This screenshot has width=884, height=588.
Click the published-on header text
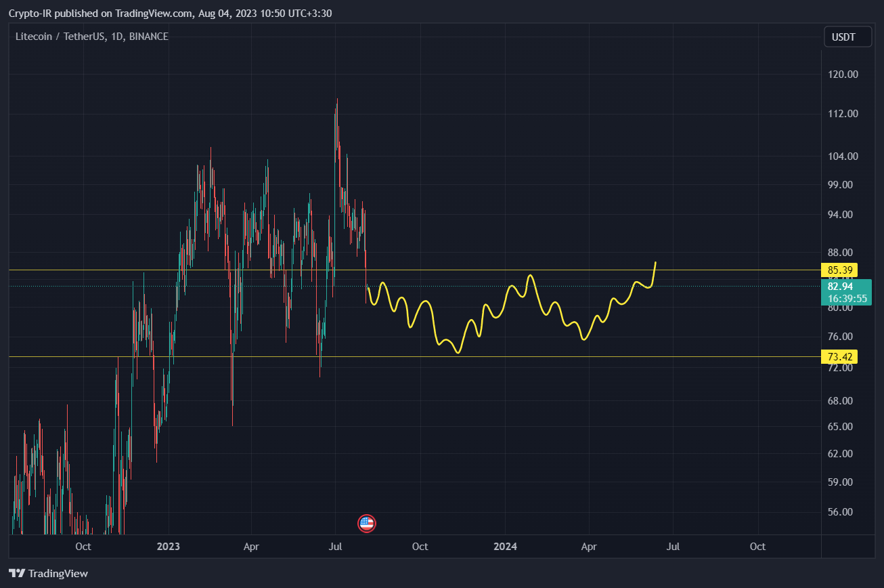[170, 13]
